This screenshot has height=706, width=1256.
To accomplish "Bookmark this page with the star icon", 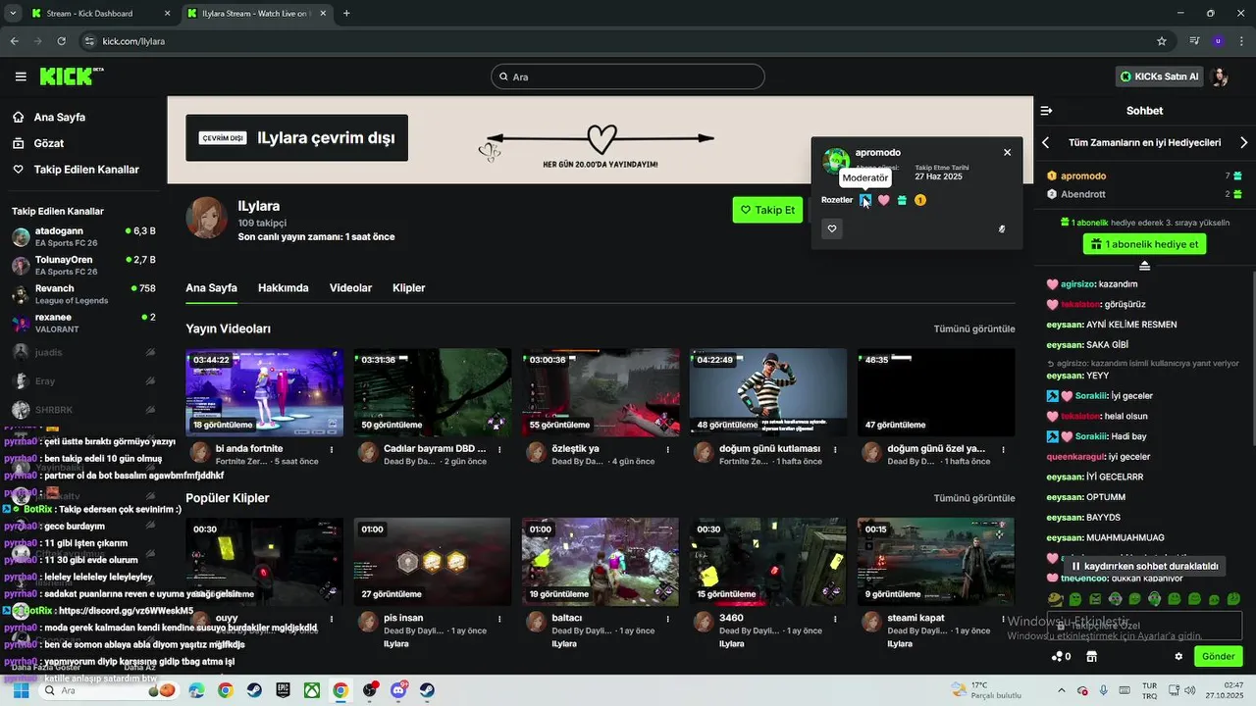I will 1162,41.
